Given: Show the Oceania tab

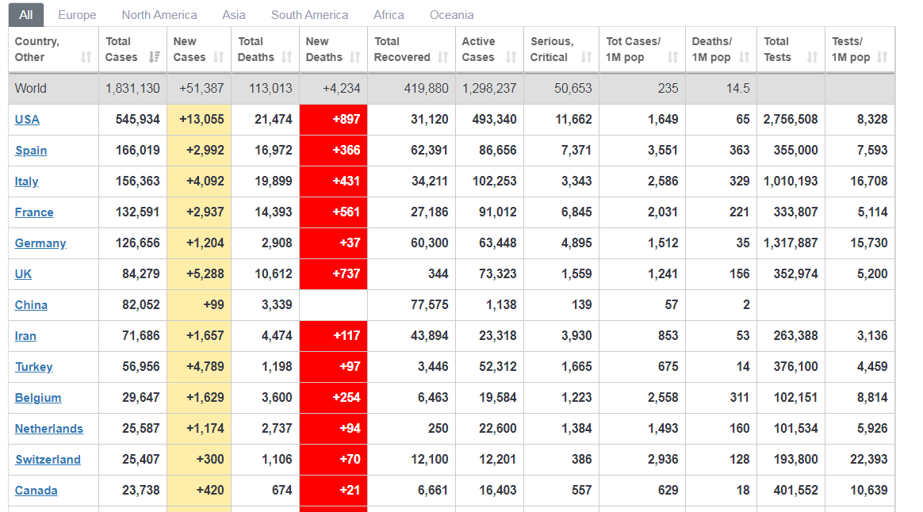Looking at the screenshot, I should pyautogui.click(x=452, y=15).
